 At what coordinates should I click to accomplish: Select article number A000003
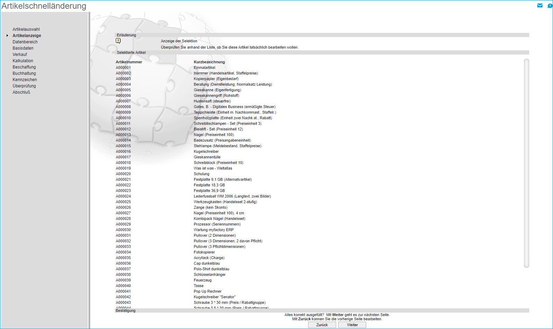(123, 79)
